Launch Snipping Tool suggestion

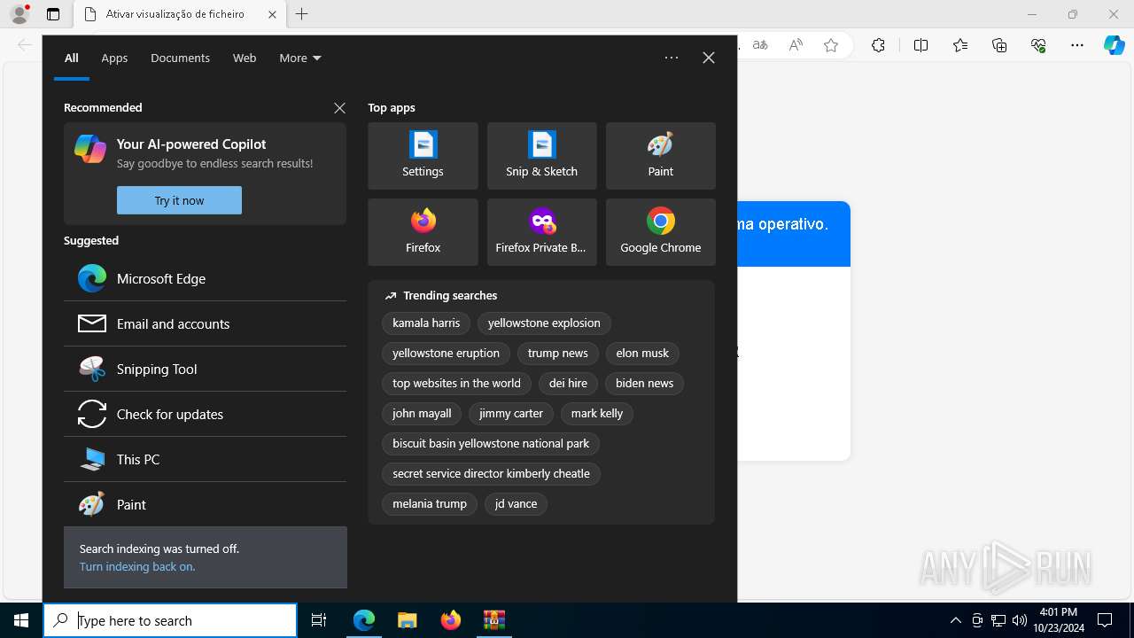click(x=205, y=369)
